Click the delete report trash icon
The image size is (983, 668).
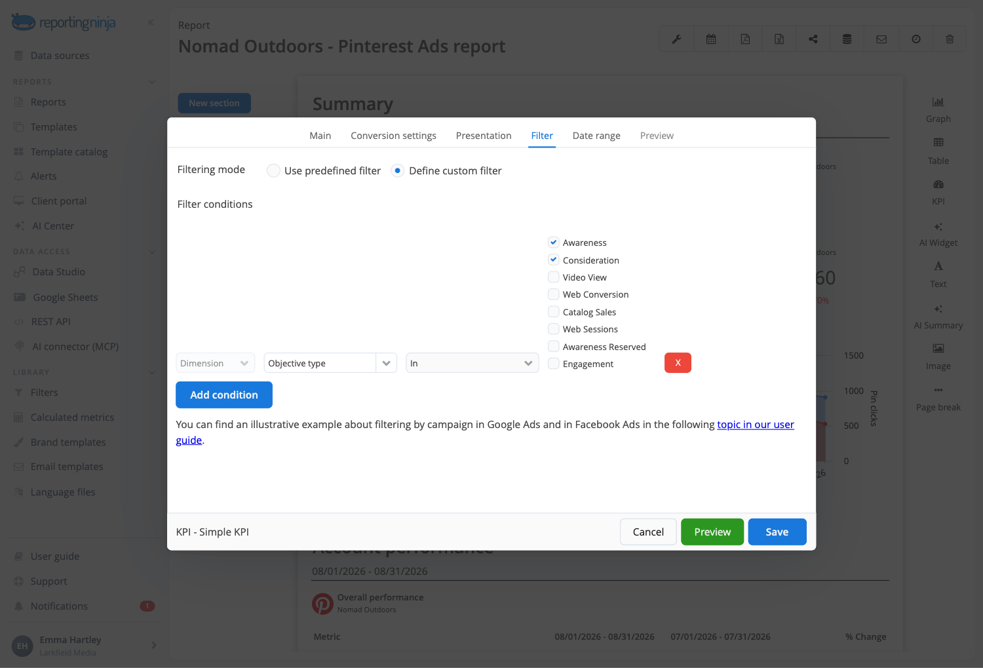pos(950,39)
